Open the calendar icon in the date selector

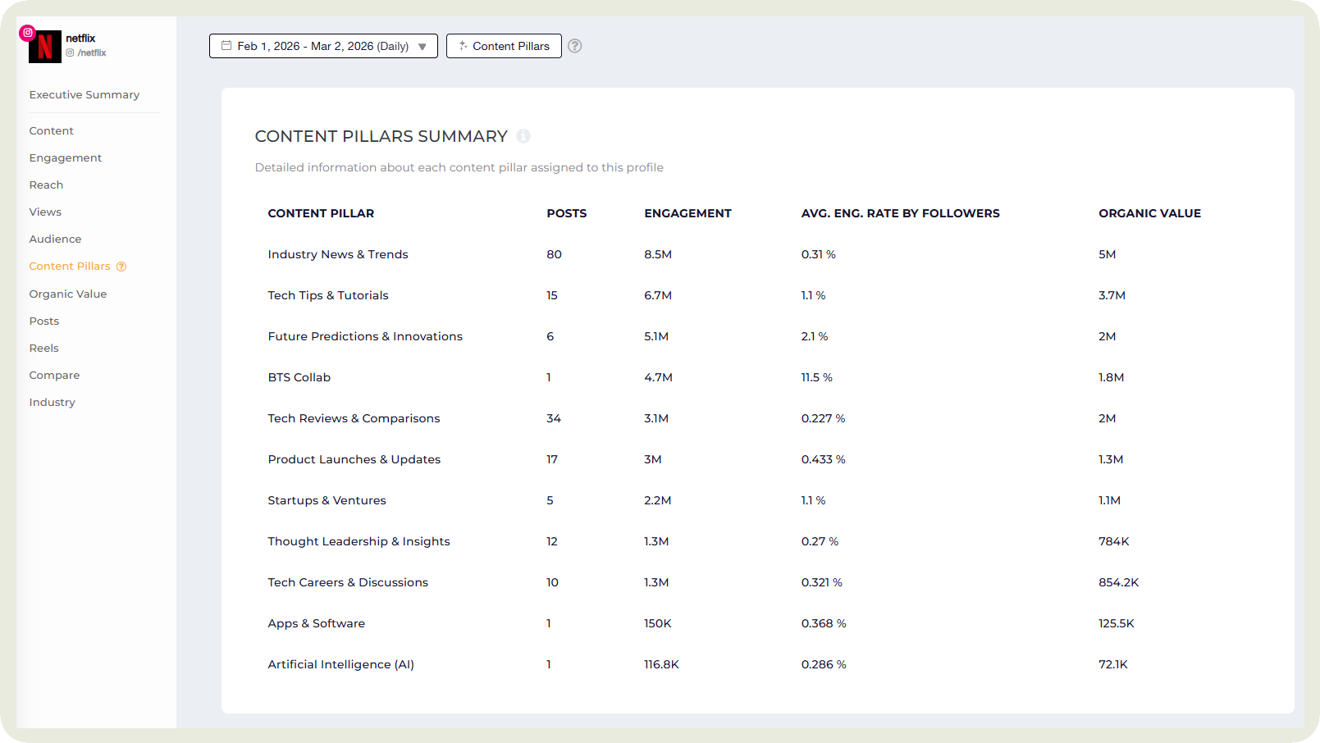[227, 46]
